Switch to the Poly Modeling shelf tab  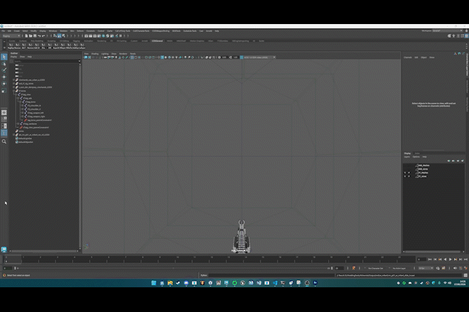click(x=36, y=41)
